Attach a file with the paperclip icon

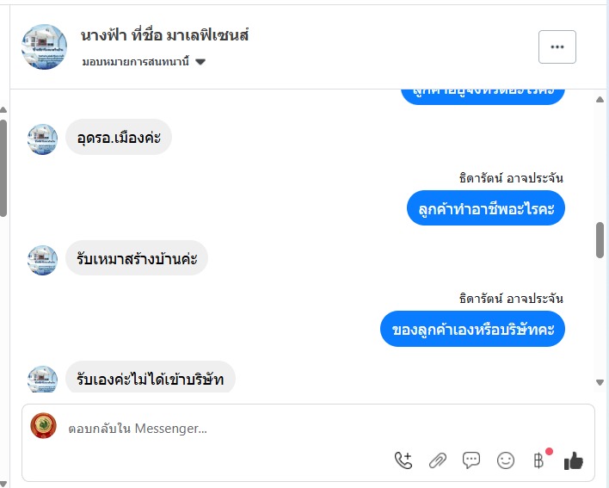pos(438,460)
